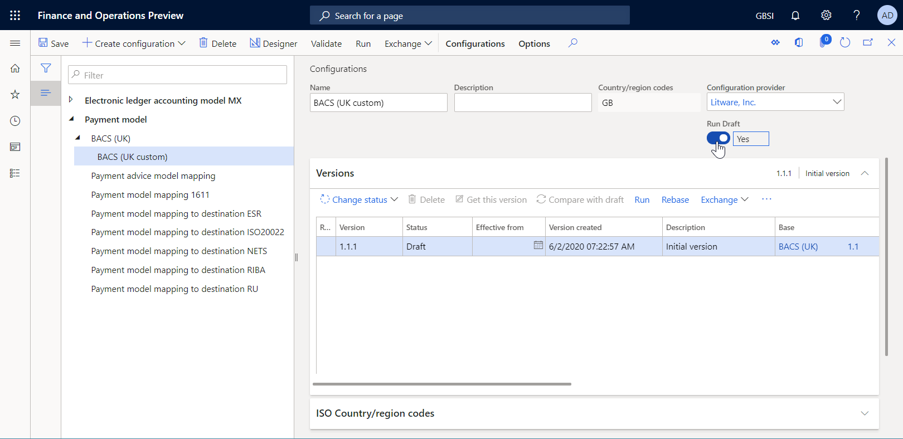903x439 pixels.
Task: Select Payment advice model mapping
Action: click(x=153, y=175)
